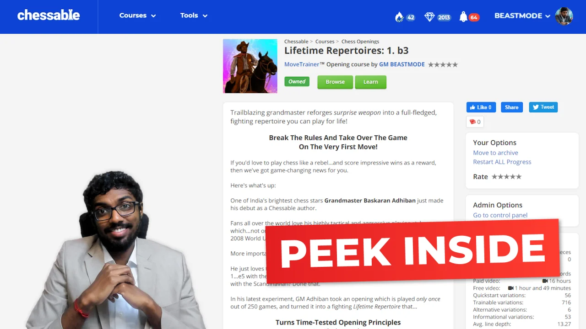Viewport: 586px width, 329px height.
Task: Go to Chess Openings breadcrumb
Action: pyautogui.click(x=360, y=42)
